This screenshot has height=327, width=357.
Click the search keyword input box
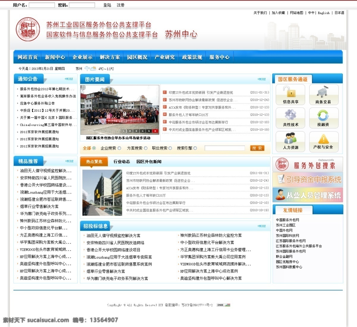coord(225,148)
